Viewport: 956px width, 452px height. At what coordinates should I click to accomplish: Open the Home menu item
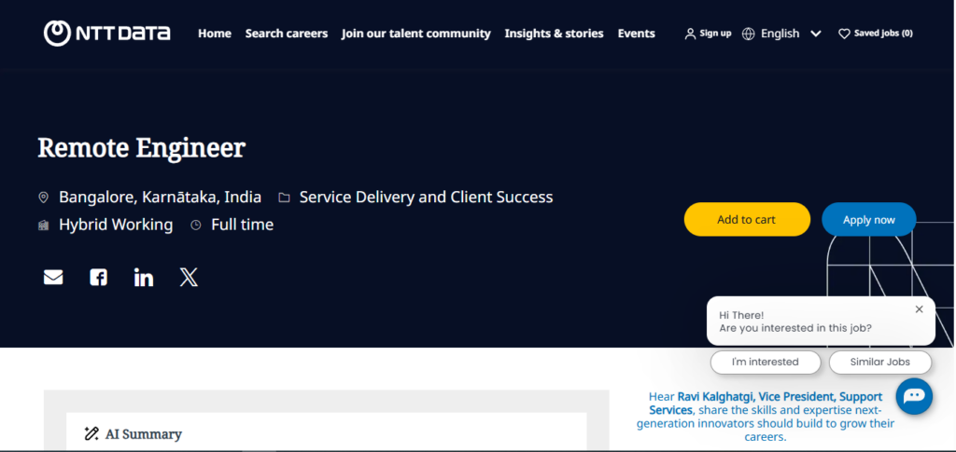click(215, 34)
